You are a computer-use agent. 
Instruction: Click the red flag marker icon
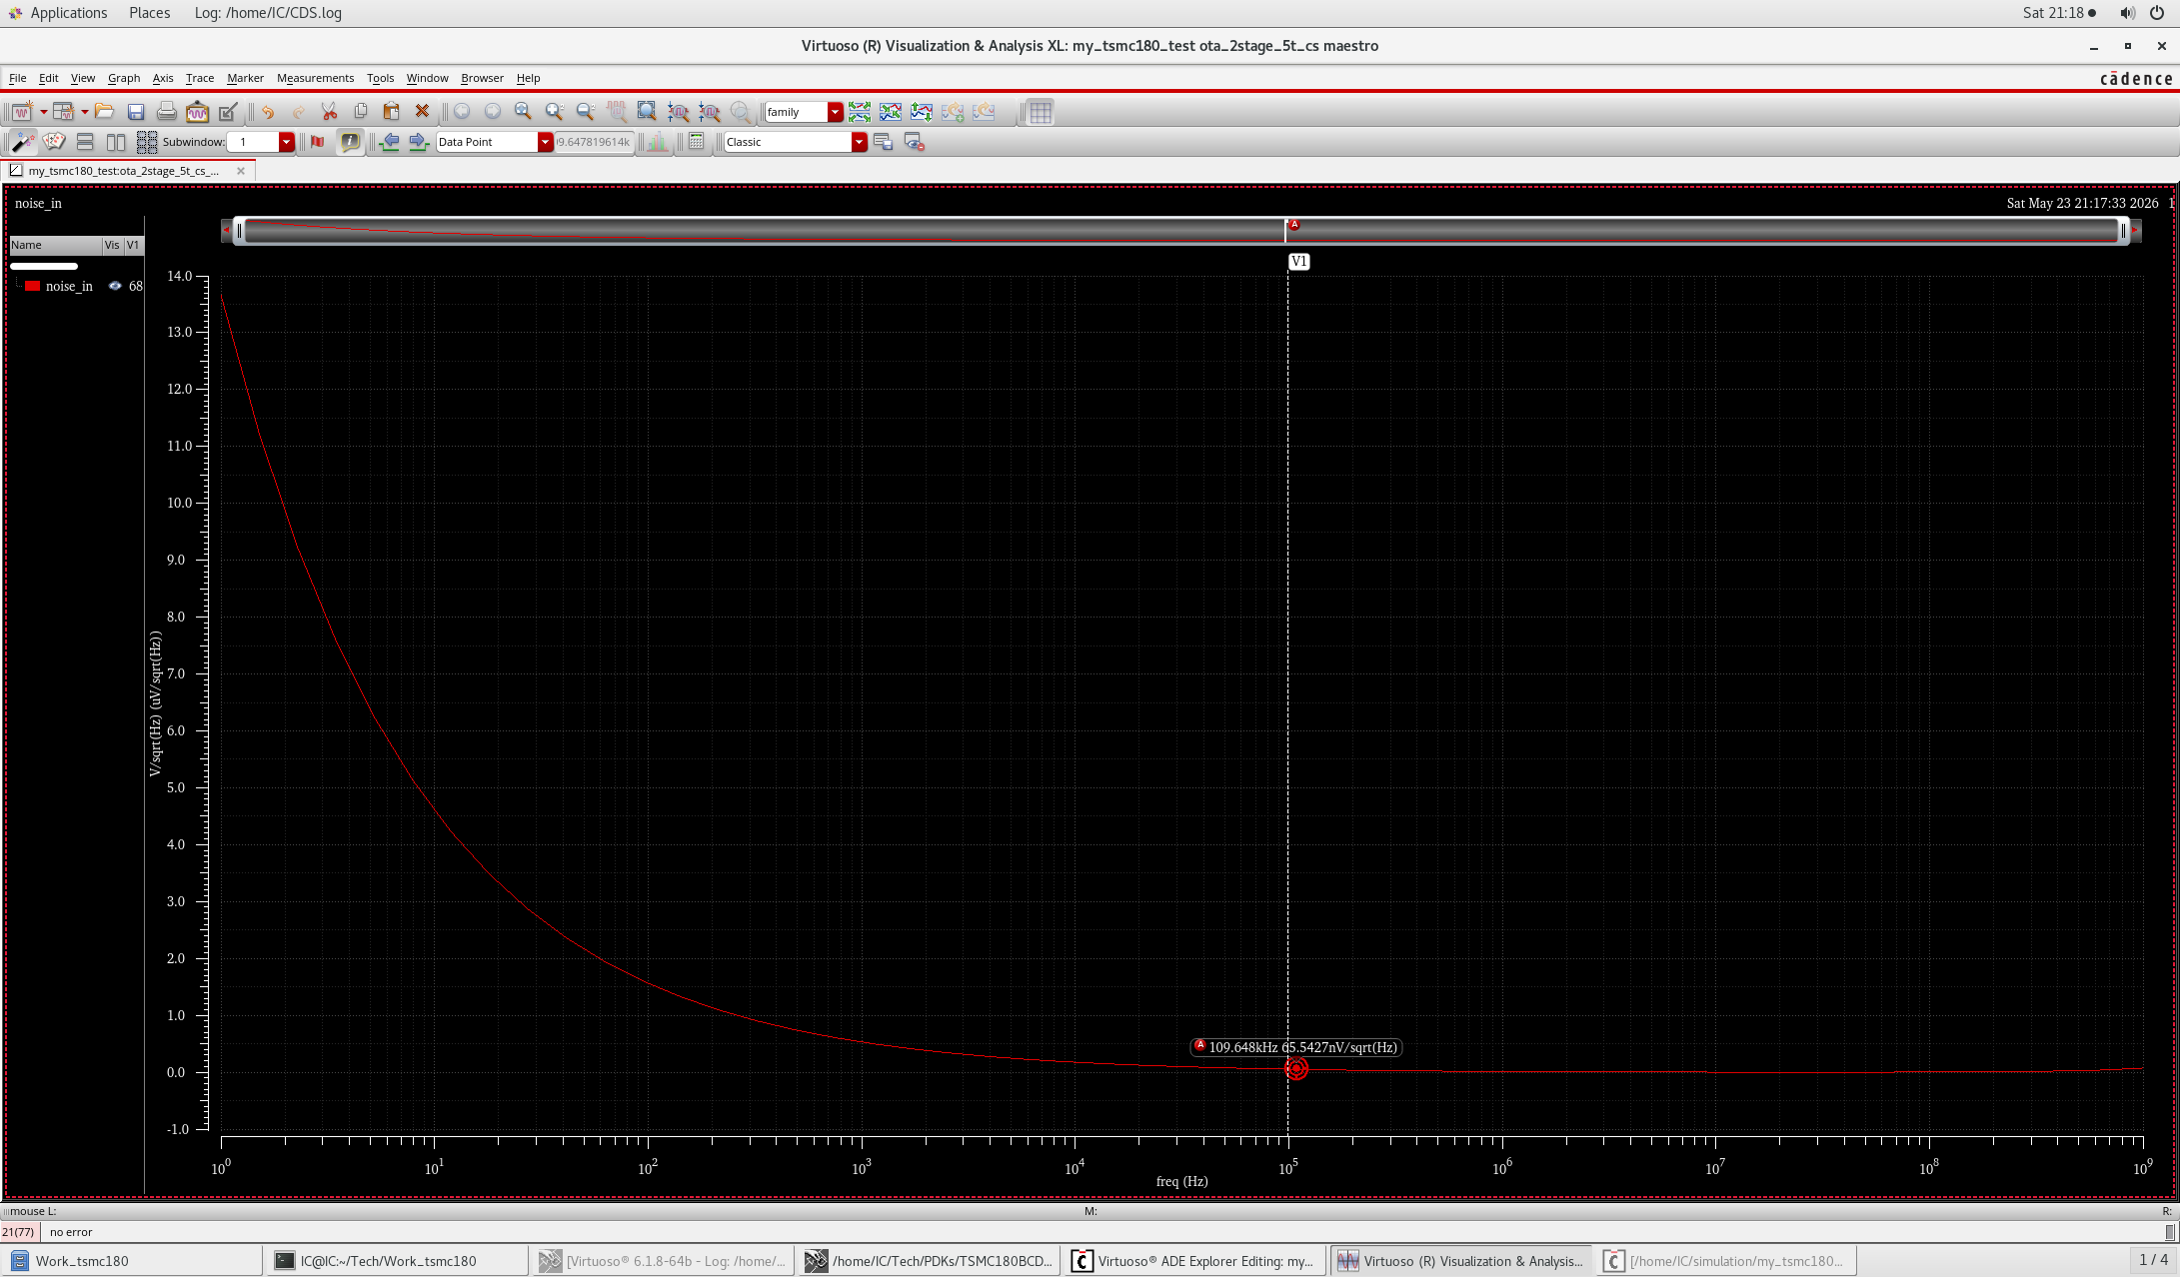318,142
